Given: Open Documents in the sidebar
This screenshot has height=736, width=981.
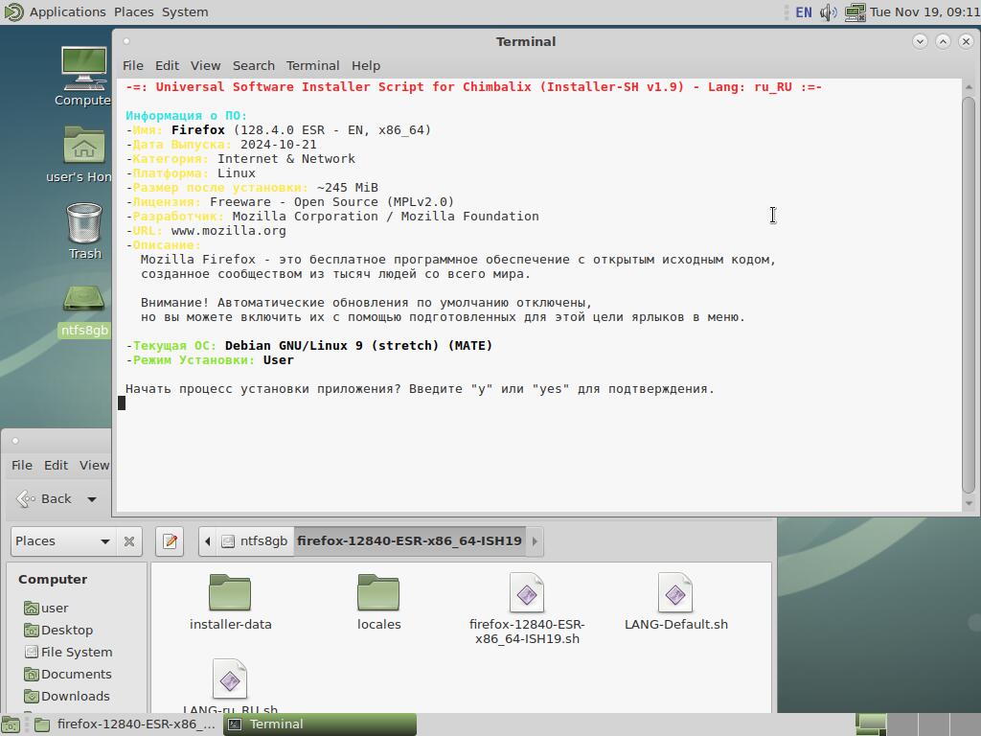Looking at the screenshot, I should click(76, 674).
